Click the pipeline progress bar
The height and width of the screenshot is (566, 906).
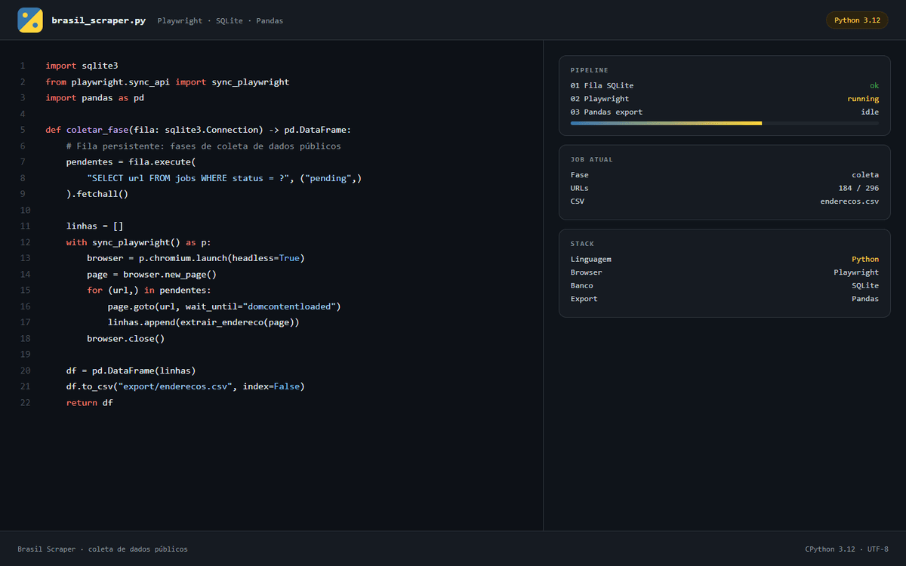[x=725, y=123]
